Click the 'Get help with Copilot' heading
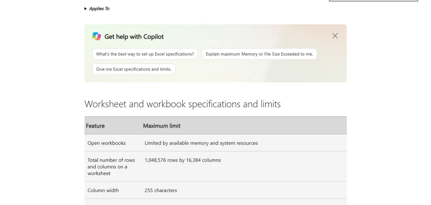 [134, 37]
